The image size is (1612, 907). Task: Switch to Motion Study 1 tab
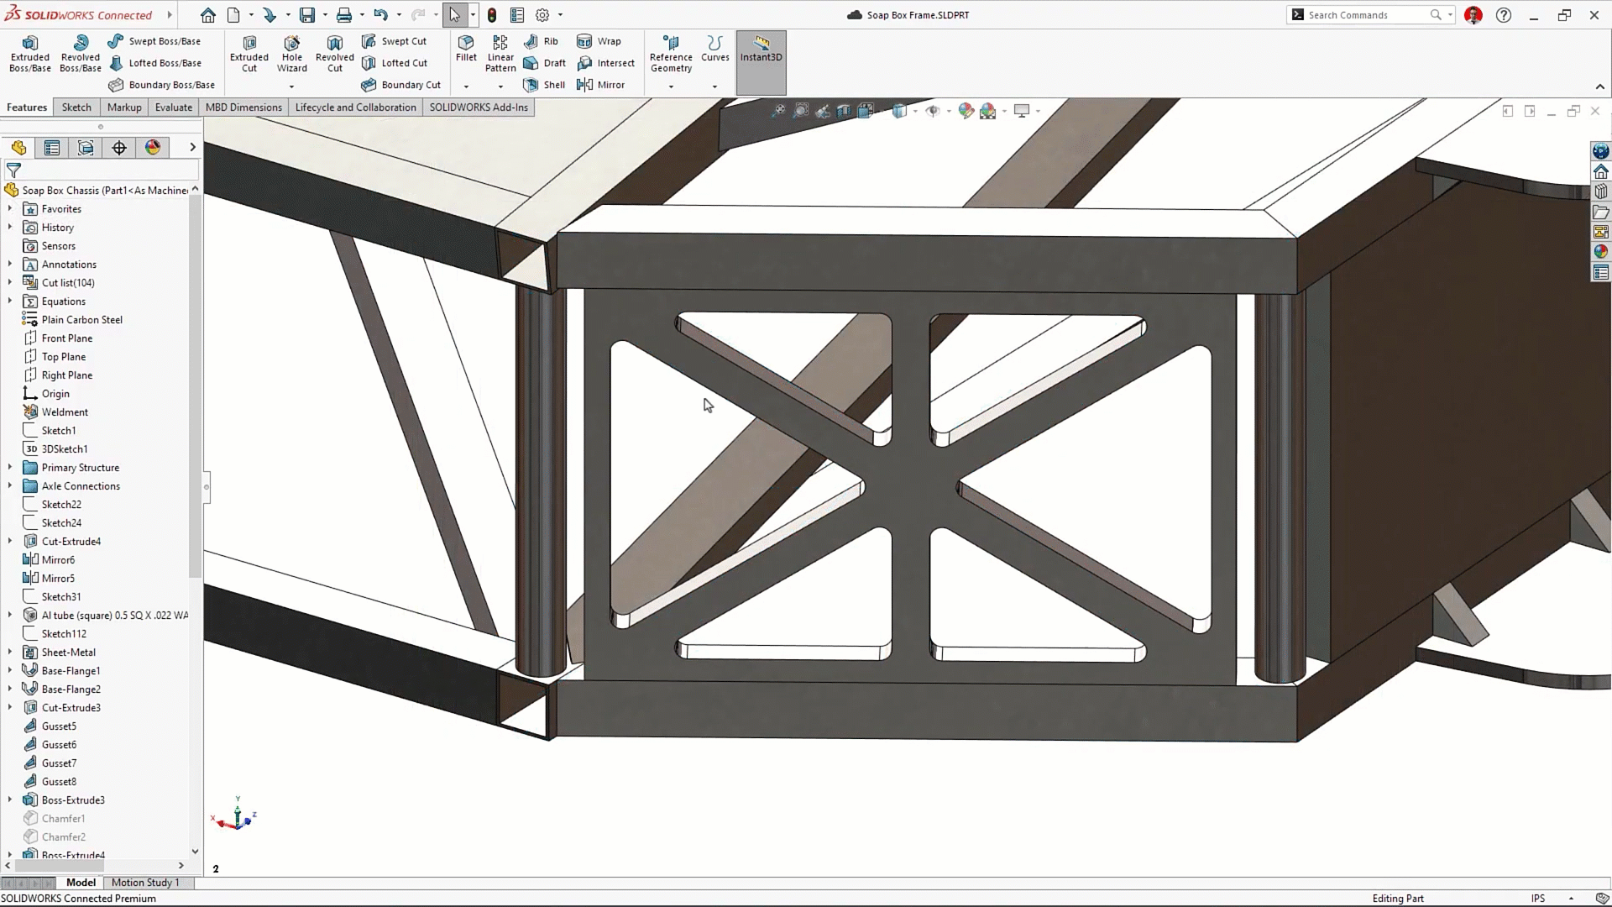pos(145,883)
